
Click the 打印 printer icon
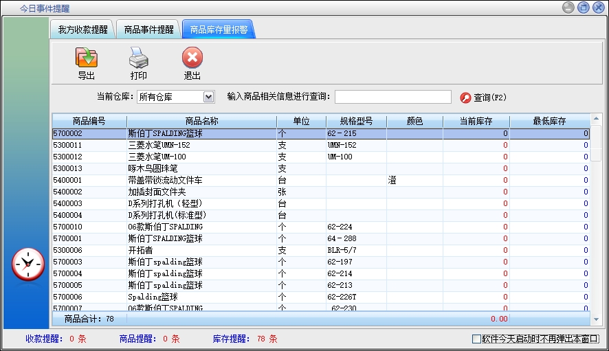[x=138, y=58]
